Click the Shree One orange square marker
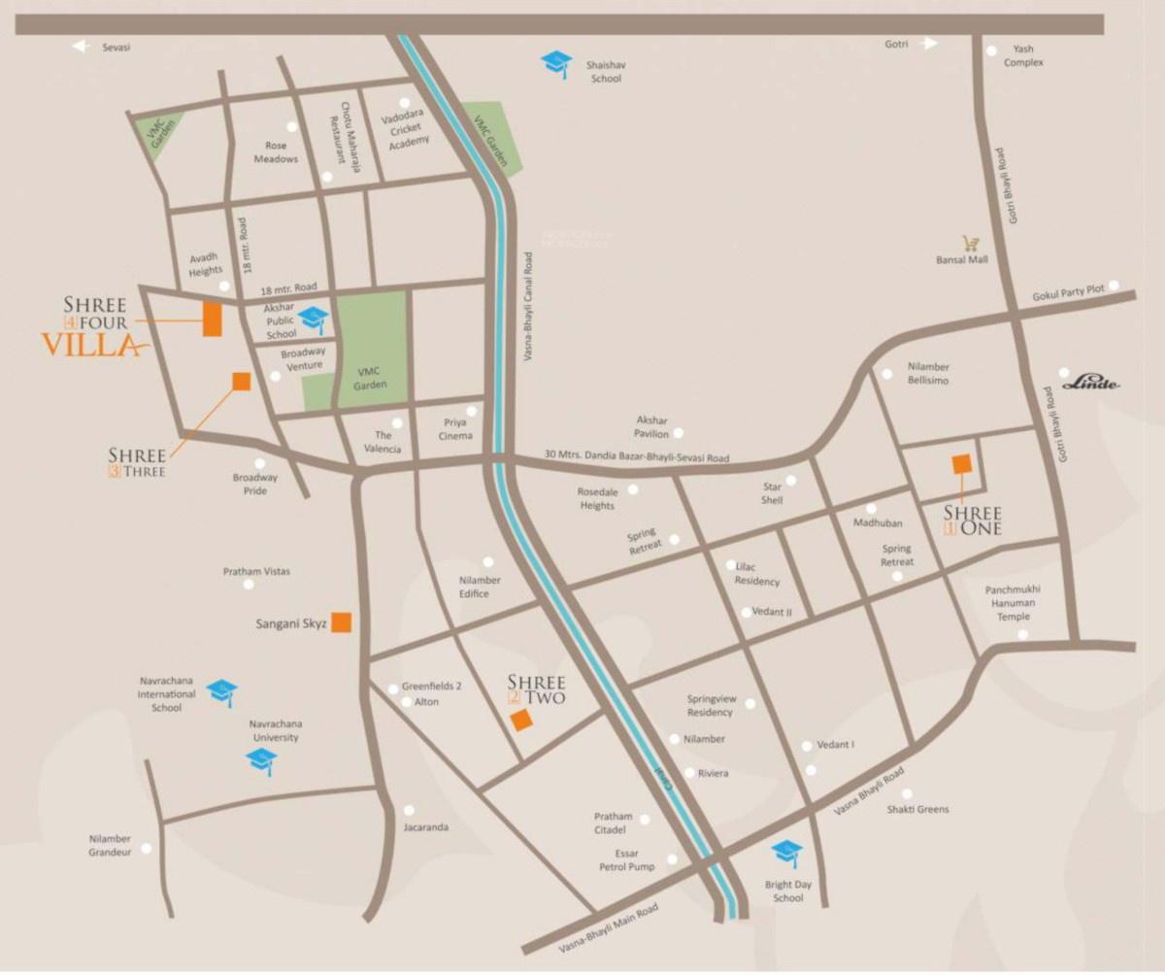This screenshot has height=975, width=1165. 961,463
